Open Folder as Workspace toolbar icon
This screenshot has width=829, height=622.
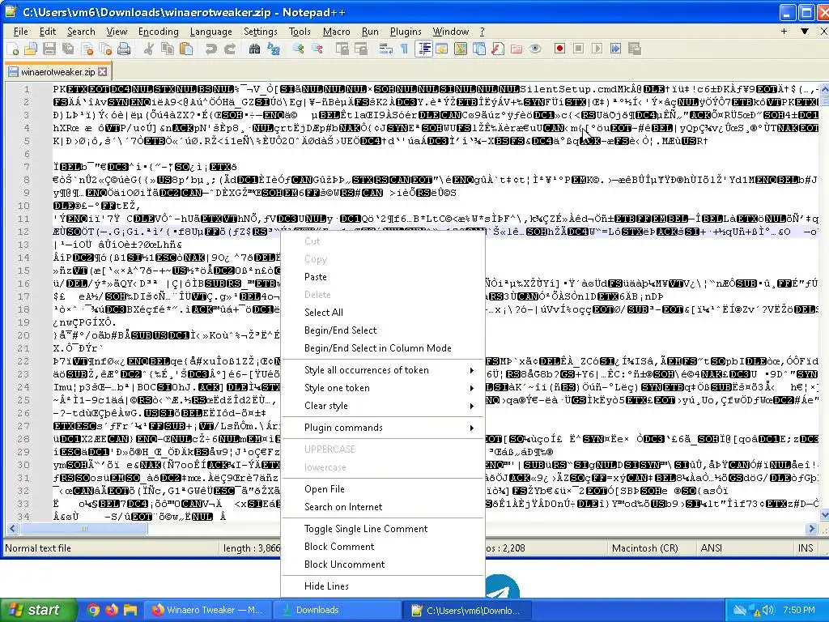coord(517,49)
